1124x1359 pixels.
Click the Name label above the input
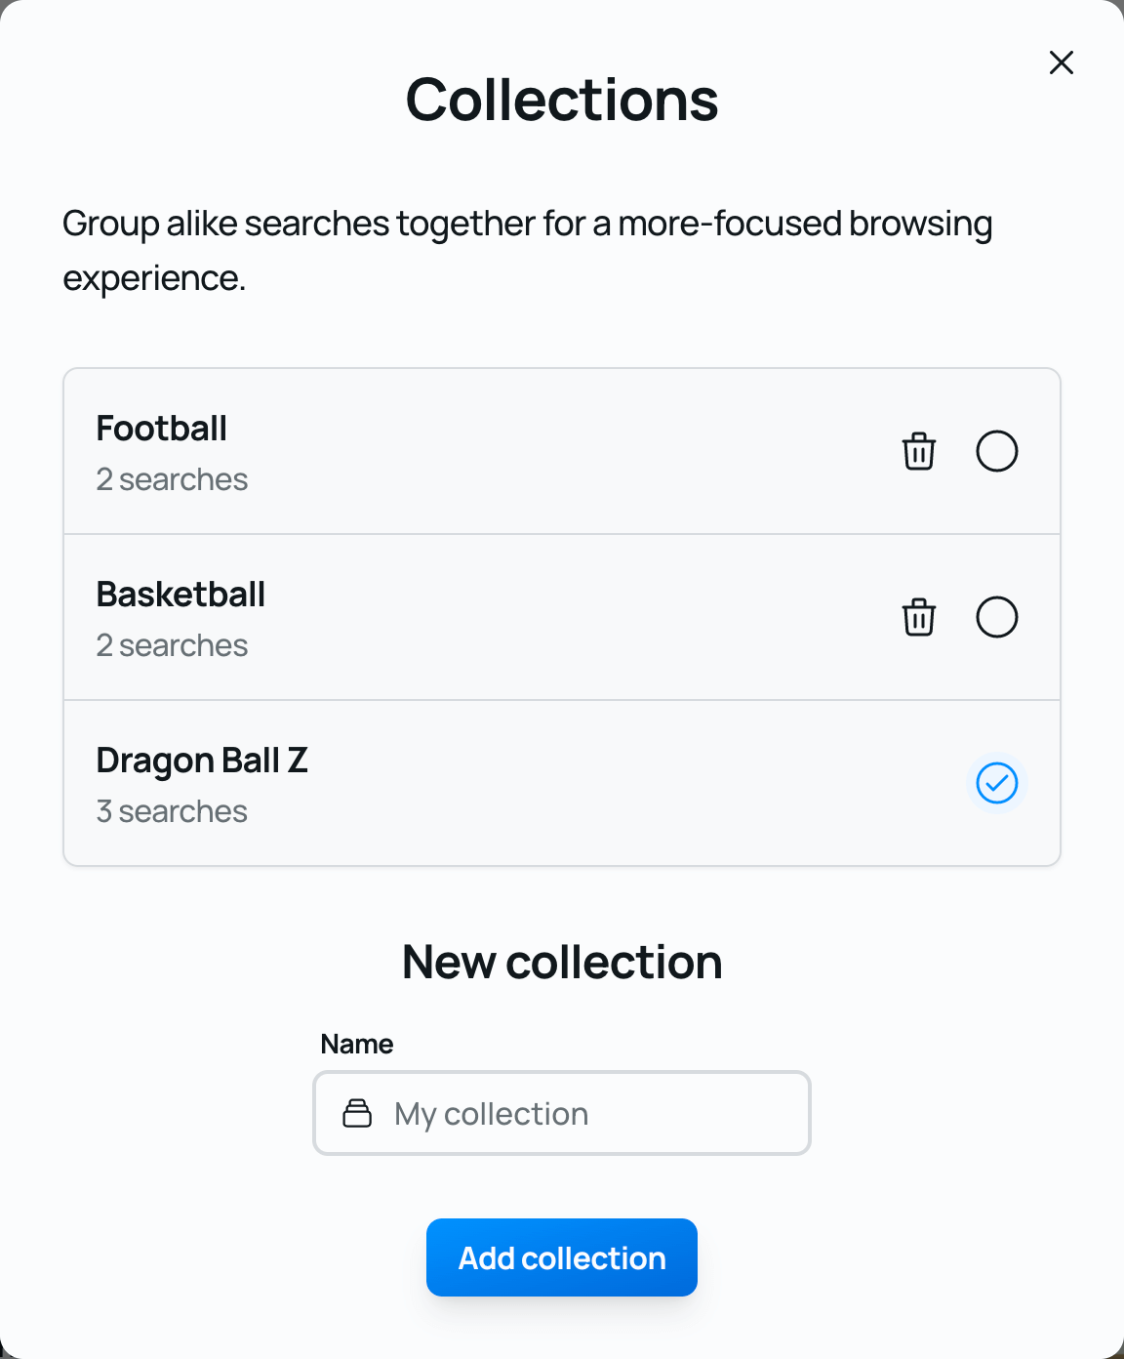[x=357, y=1044]
